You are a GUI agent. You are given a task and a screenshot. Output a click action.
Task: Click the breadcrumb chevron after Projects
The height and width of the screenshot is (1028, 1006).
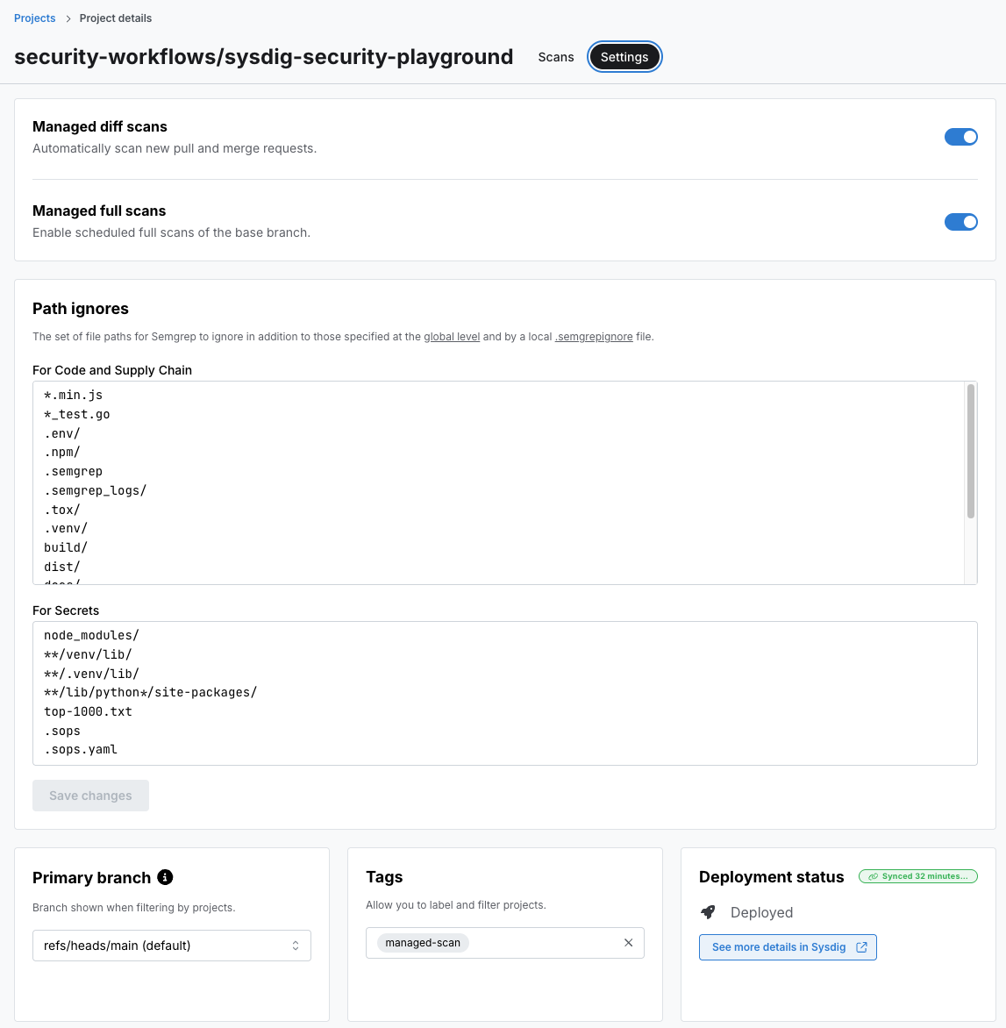(68, 18)
